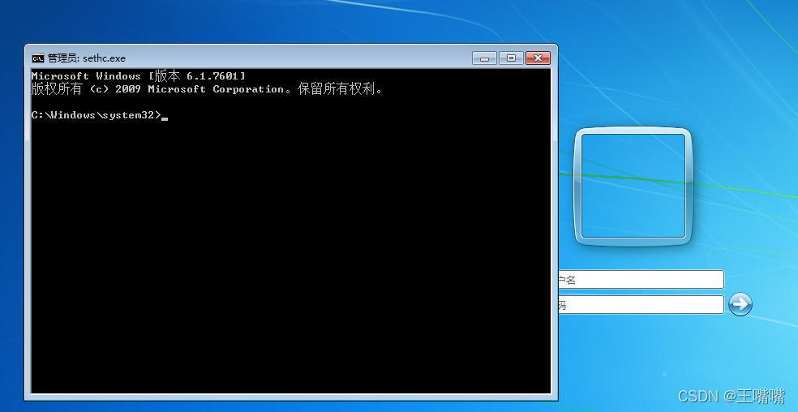Screen dimensions: 798x412
Task: Close the sethc.exe command window
Action: tap(538, 58)
